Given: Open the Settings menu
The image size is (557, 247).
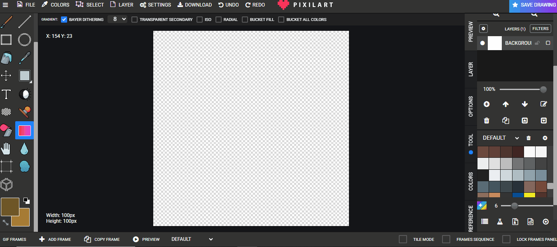Looking at the screenshot, I should tap(155, 5).
